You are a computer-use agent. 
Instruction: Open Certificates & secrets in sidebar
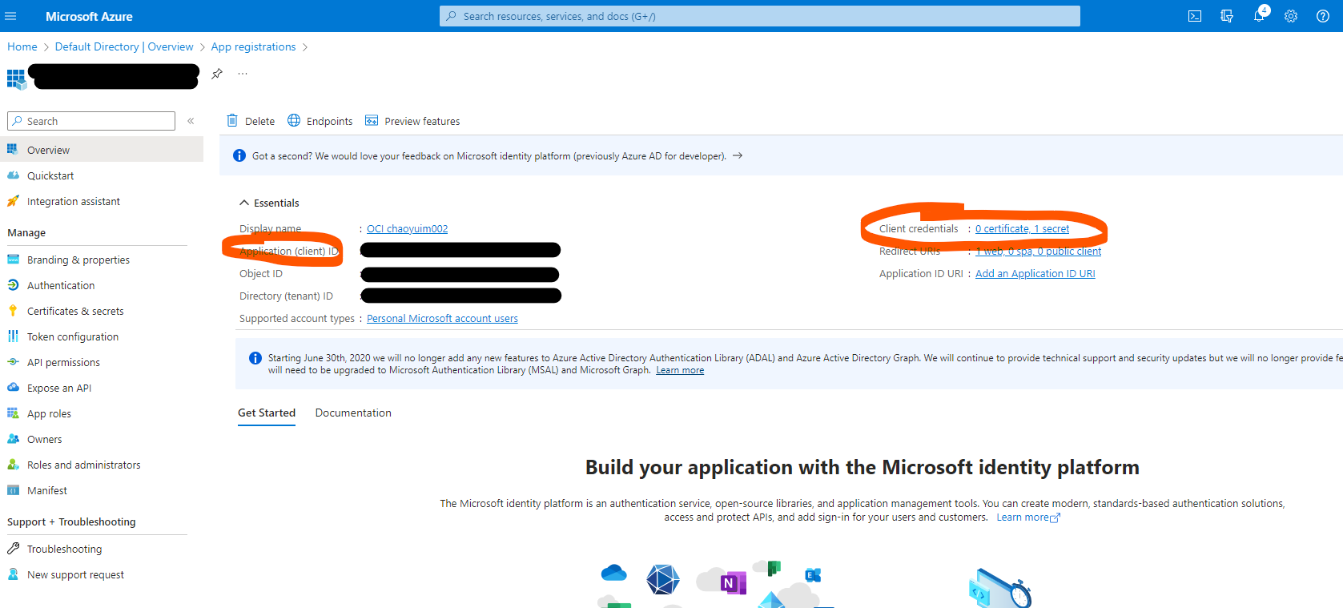pyautogui.click(x=75, y=311)
